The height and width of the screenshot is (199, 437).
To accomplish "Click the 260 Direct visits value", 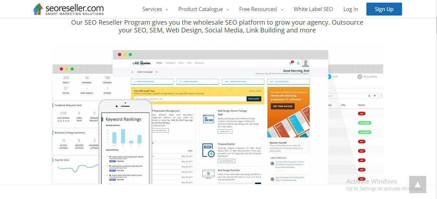I will pos(66,78).
